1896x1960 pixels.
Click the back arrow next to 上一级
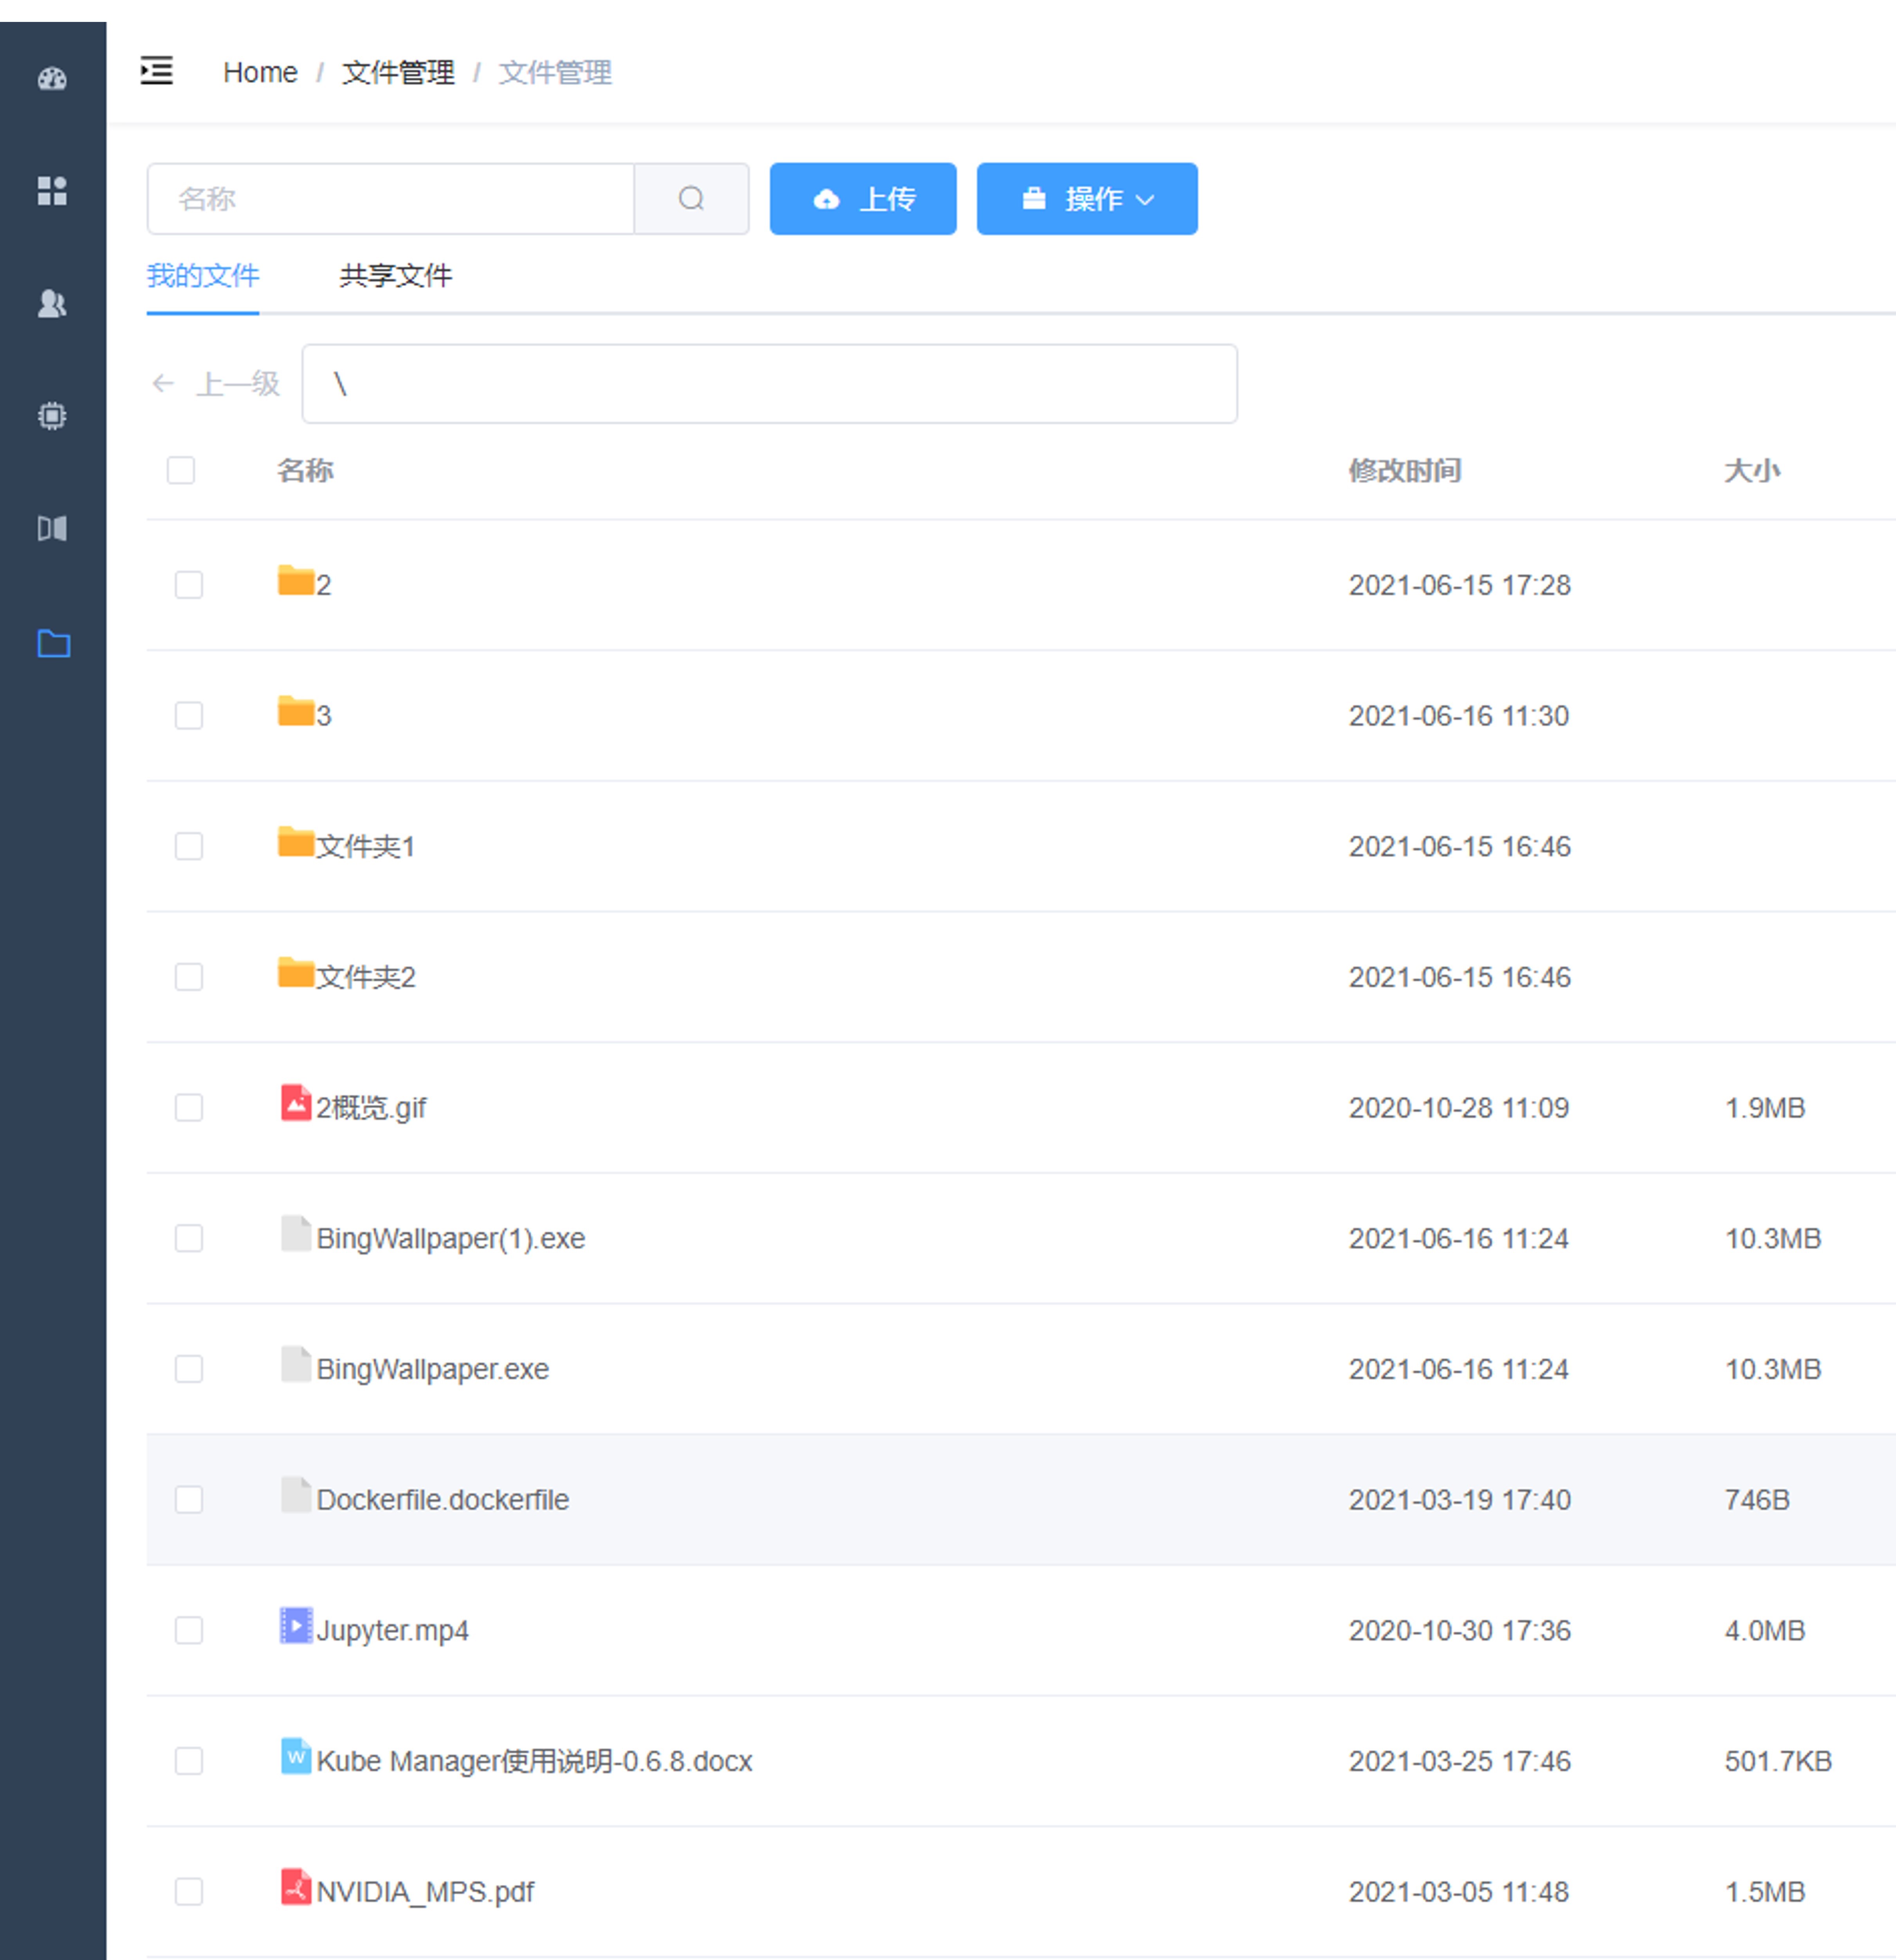(x=163, y=384)
